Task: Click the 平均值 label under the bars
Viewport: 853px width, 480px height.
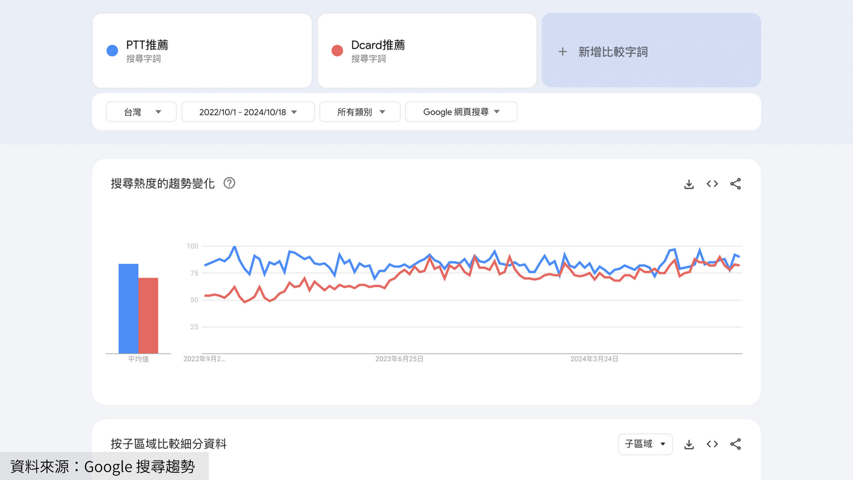Action: pos(138,359)
